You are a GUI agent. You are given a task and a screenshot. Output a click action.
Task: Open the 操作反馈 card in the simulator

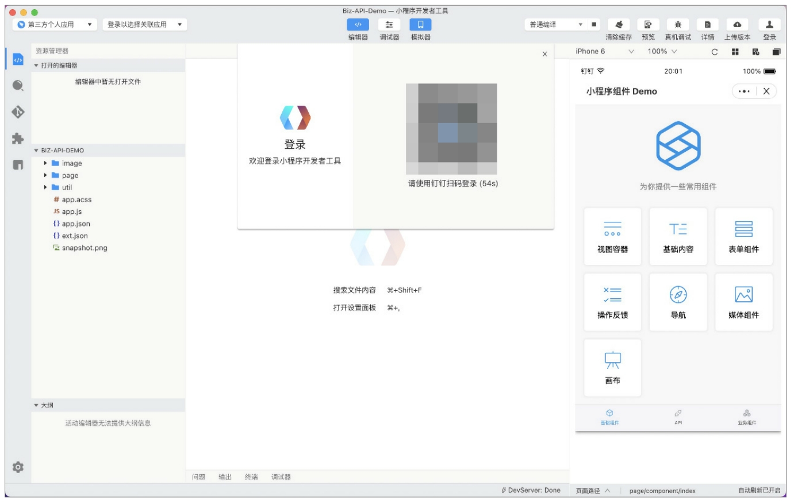[x=612, y=302]
